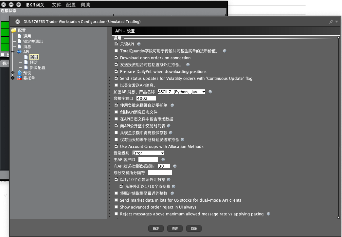342x237 pixels.
Task: Enable 在API日志文件中包含市场数据 checkbox
Action: pyautogui.click(x=116, y=119)
